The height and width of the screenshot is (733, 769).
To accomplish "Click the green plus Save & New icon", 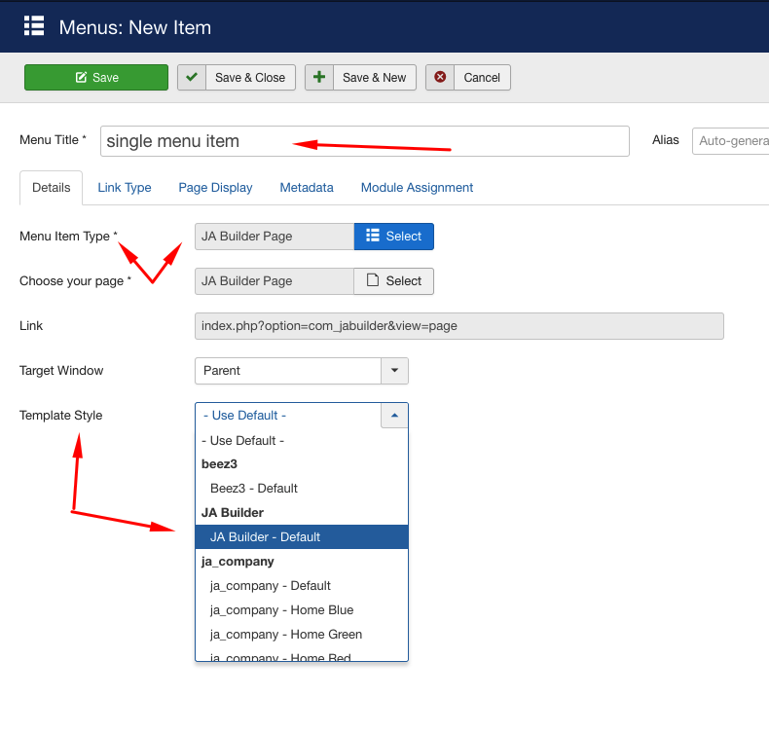I will 319,77.
